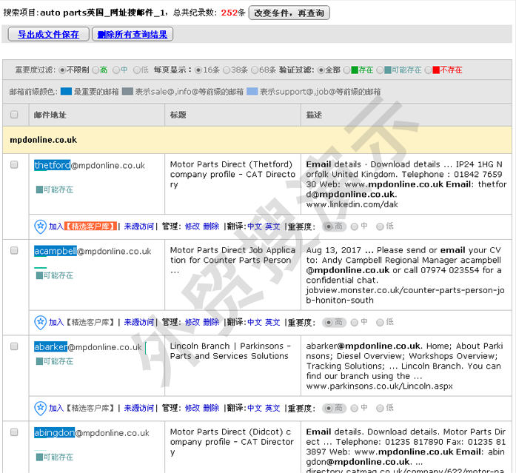Translate acampbell row to 英文
Screen dimensions: 516x473
272,322
